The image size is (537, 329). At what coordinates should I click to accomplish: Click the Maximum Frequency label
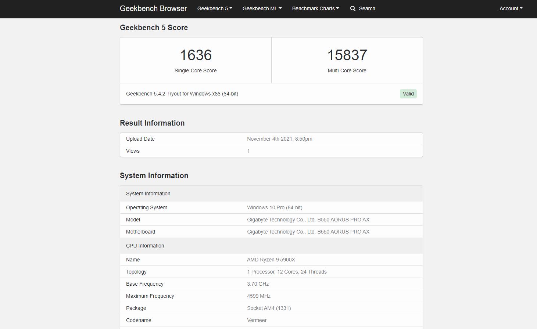tap(150, 296)
